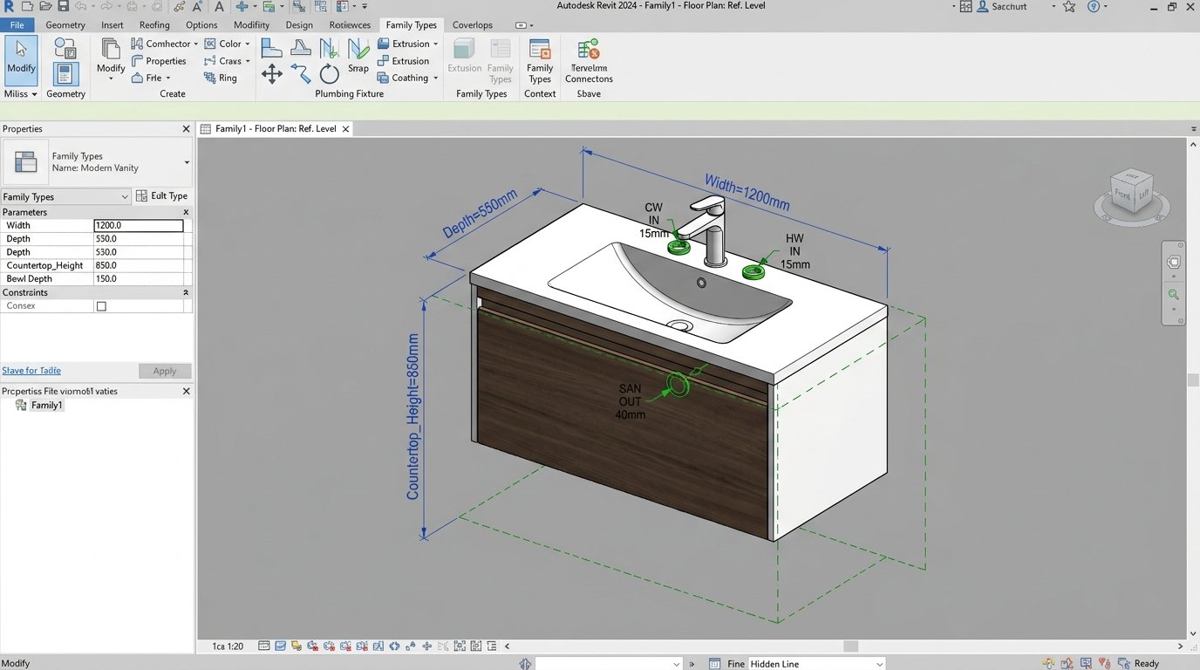Open the Modern Vanity type selector dropdown
1200x670 pixels.
pyautogui.click(x=187, y=162)
